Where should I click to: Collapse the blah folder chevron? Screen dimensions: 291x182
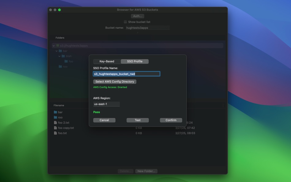point(59,56)
